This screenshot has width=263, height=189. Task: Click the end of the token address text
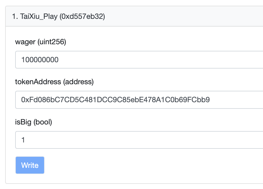(210, 100)
